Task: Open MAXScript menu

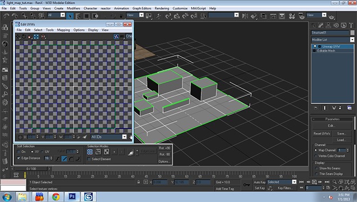Action: pos(199,8)
